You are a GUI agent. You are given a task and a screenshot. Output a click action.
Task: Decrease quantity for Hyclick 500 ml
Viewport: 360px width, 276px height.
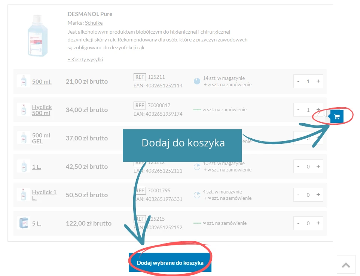pos(298,110)
